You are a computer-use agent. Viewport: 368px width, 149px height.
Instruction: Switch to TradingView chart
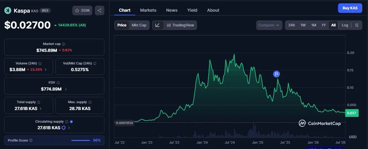(180, 25)
